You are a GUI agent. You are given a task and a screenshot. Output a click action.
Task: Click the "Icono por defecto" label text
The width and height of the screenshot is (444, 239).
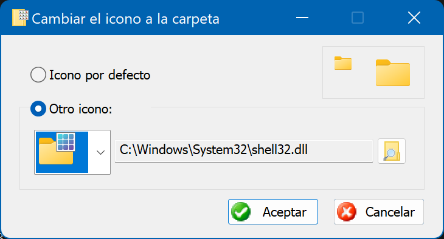(x=100, y=75)
